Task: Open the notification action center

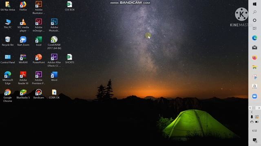Action: pyautogui.click(x=254, y=140)
